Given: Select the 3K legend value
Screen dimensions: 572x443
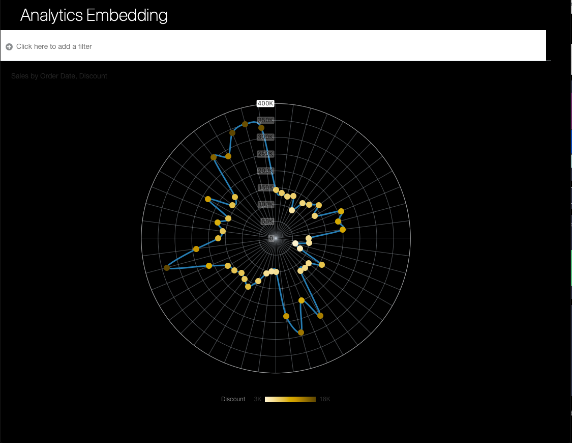Looking at the screenshot, I should click(257, 399).
